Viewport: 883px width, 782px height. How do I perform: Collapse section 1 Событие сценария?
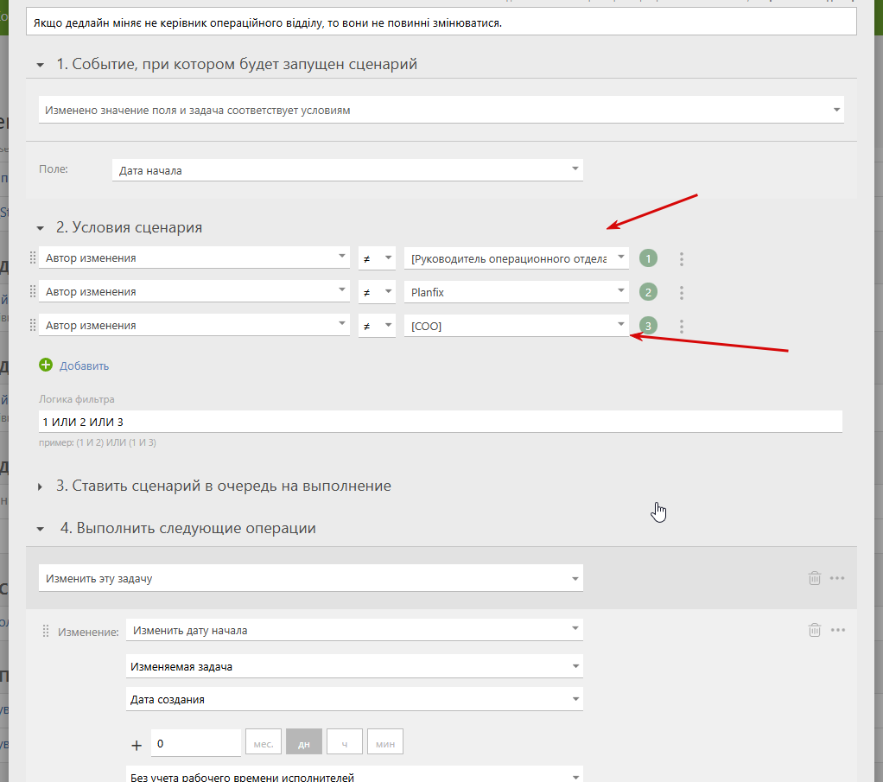click(40, 65)
